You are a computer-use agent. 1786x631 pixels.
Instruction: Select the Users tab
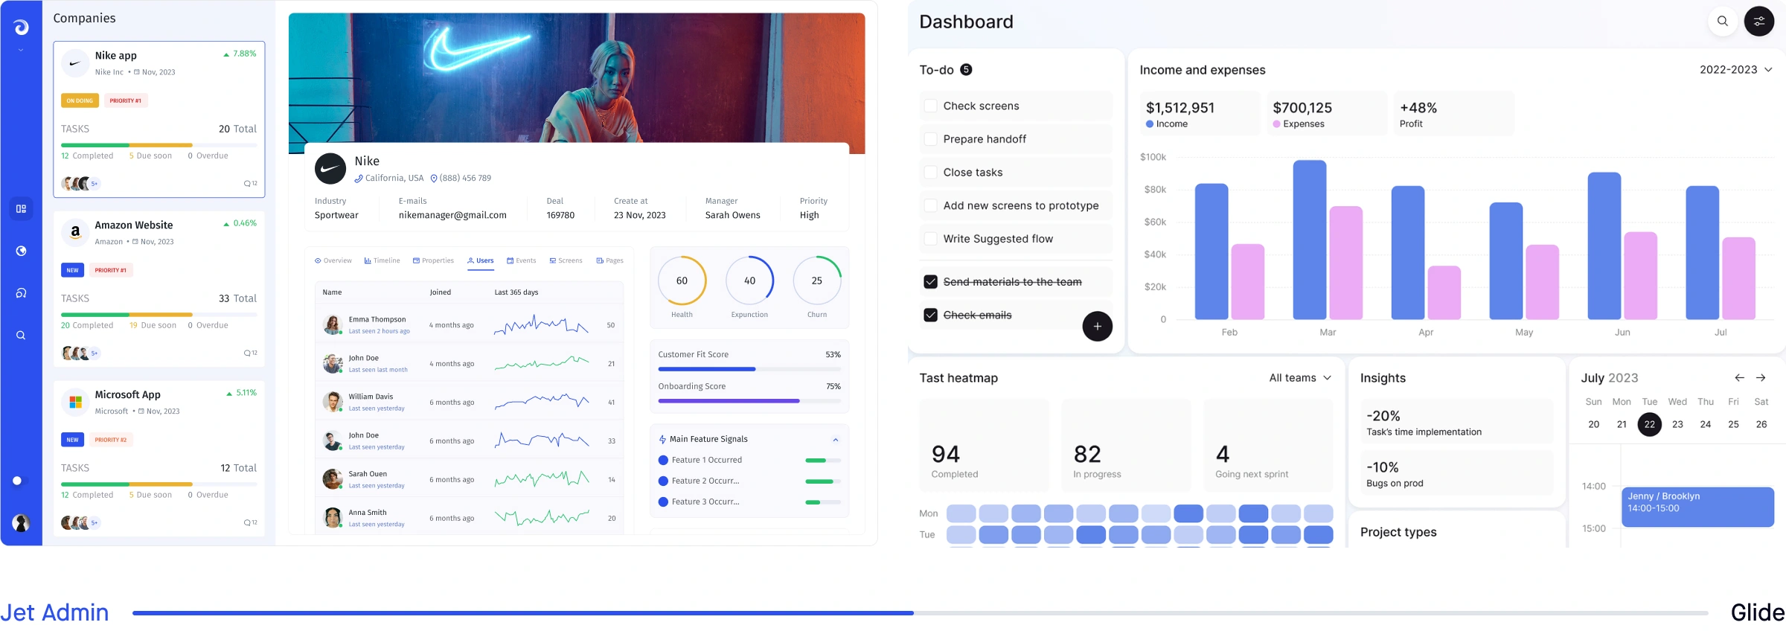481,260
